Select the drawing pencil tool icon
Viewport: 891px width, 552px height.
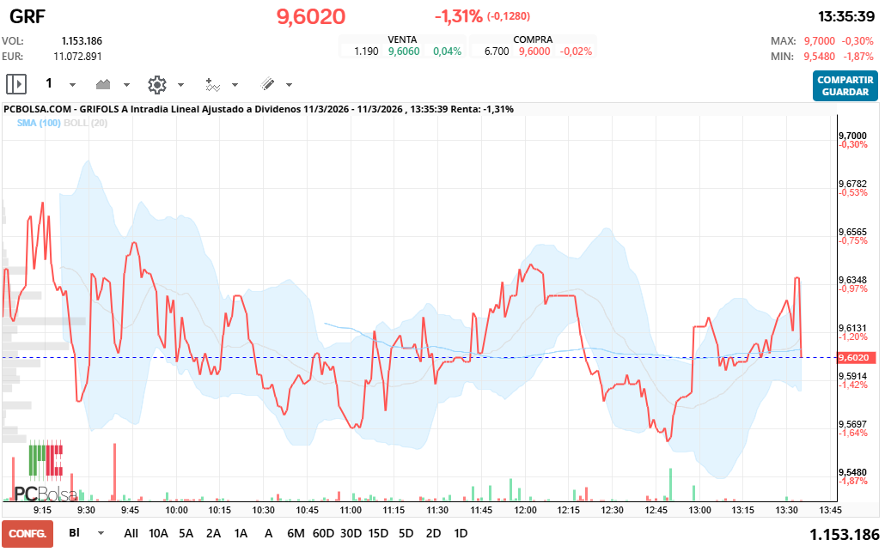[267, 84]
